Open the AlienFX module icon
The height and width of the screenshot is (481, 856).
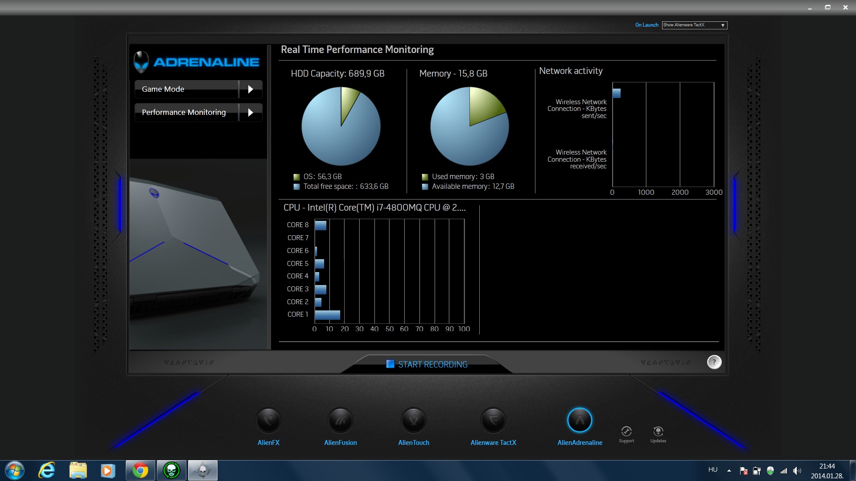(x=268, y=420)
